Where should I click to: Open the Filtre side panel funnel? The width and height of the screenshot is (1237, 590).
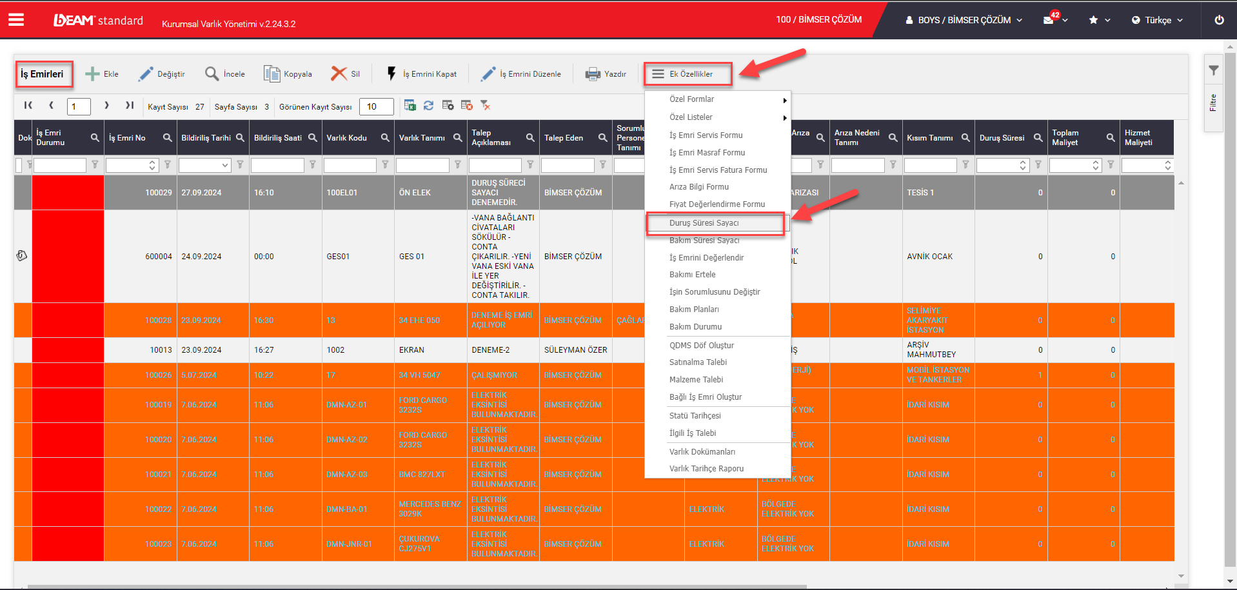[x=1213, y=70]
